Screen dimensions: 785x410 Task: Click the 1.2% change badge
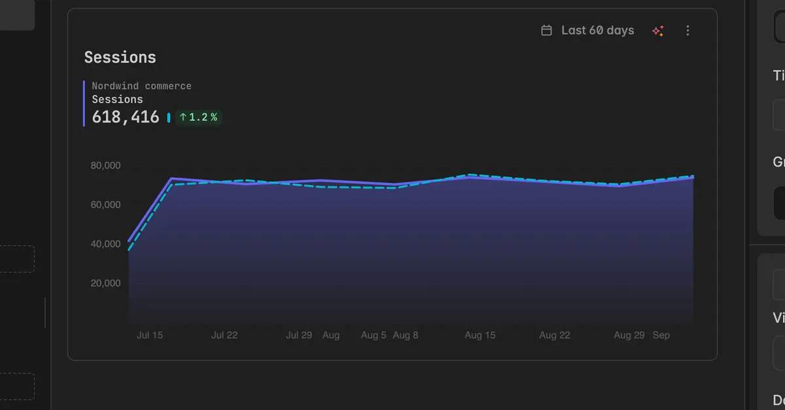coord(198,117)
